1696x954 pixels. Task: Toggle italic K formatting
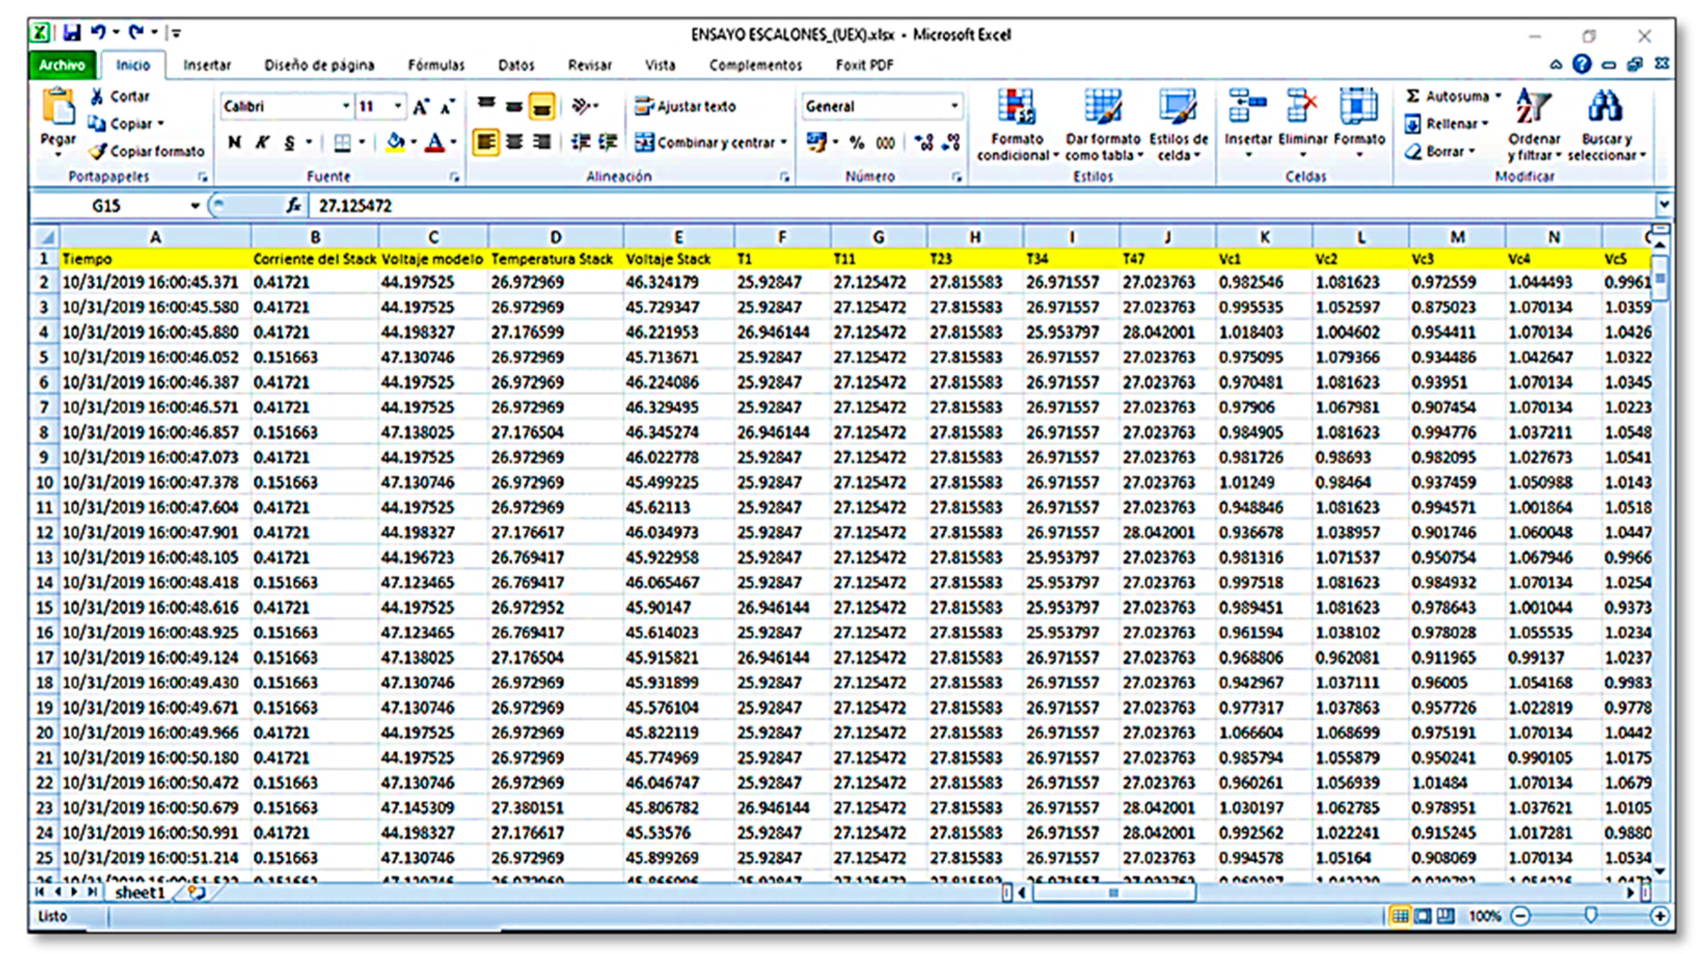pyautogui.click(x=262, y=142)
